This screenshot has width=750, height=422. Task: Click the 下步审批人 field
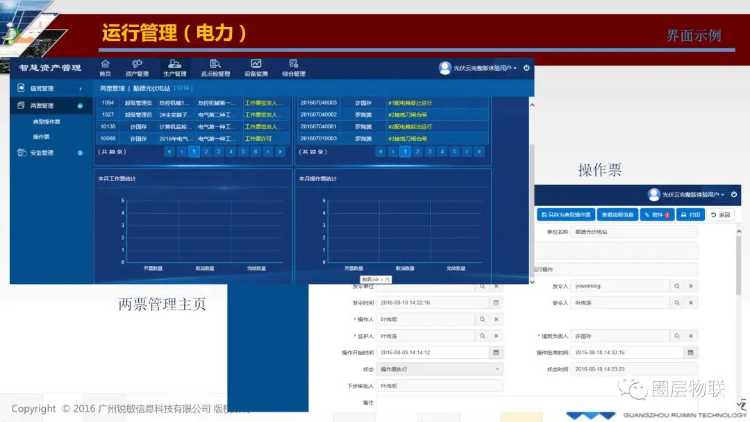coord(440,386)
